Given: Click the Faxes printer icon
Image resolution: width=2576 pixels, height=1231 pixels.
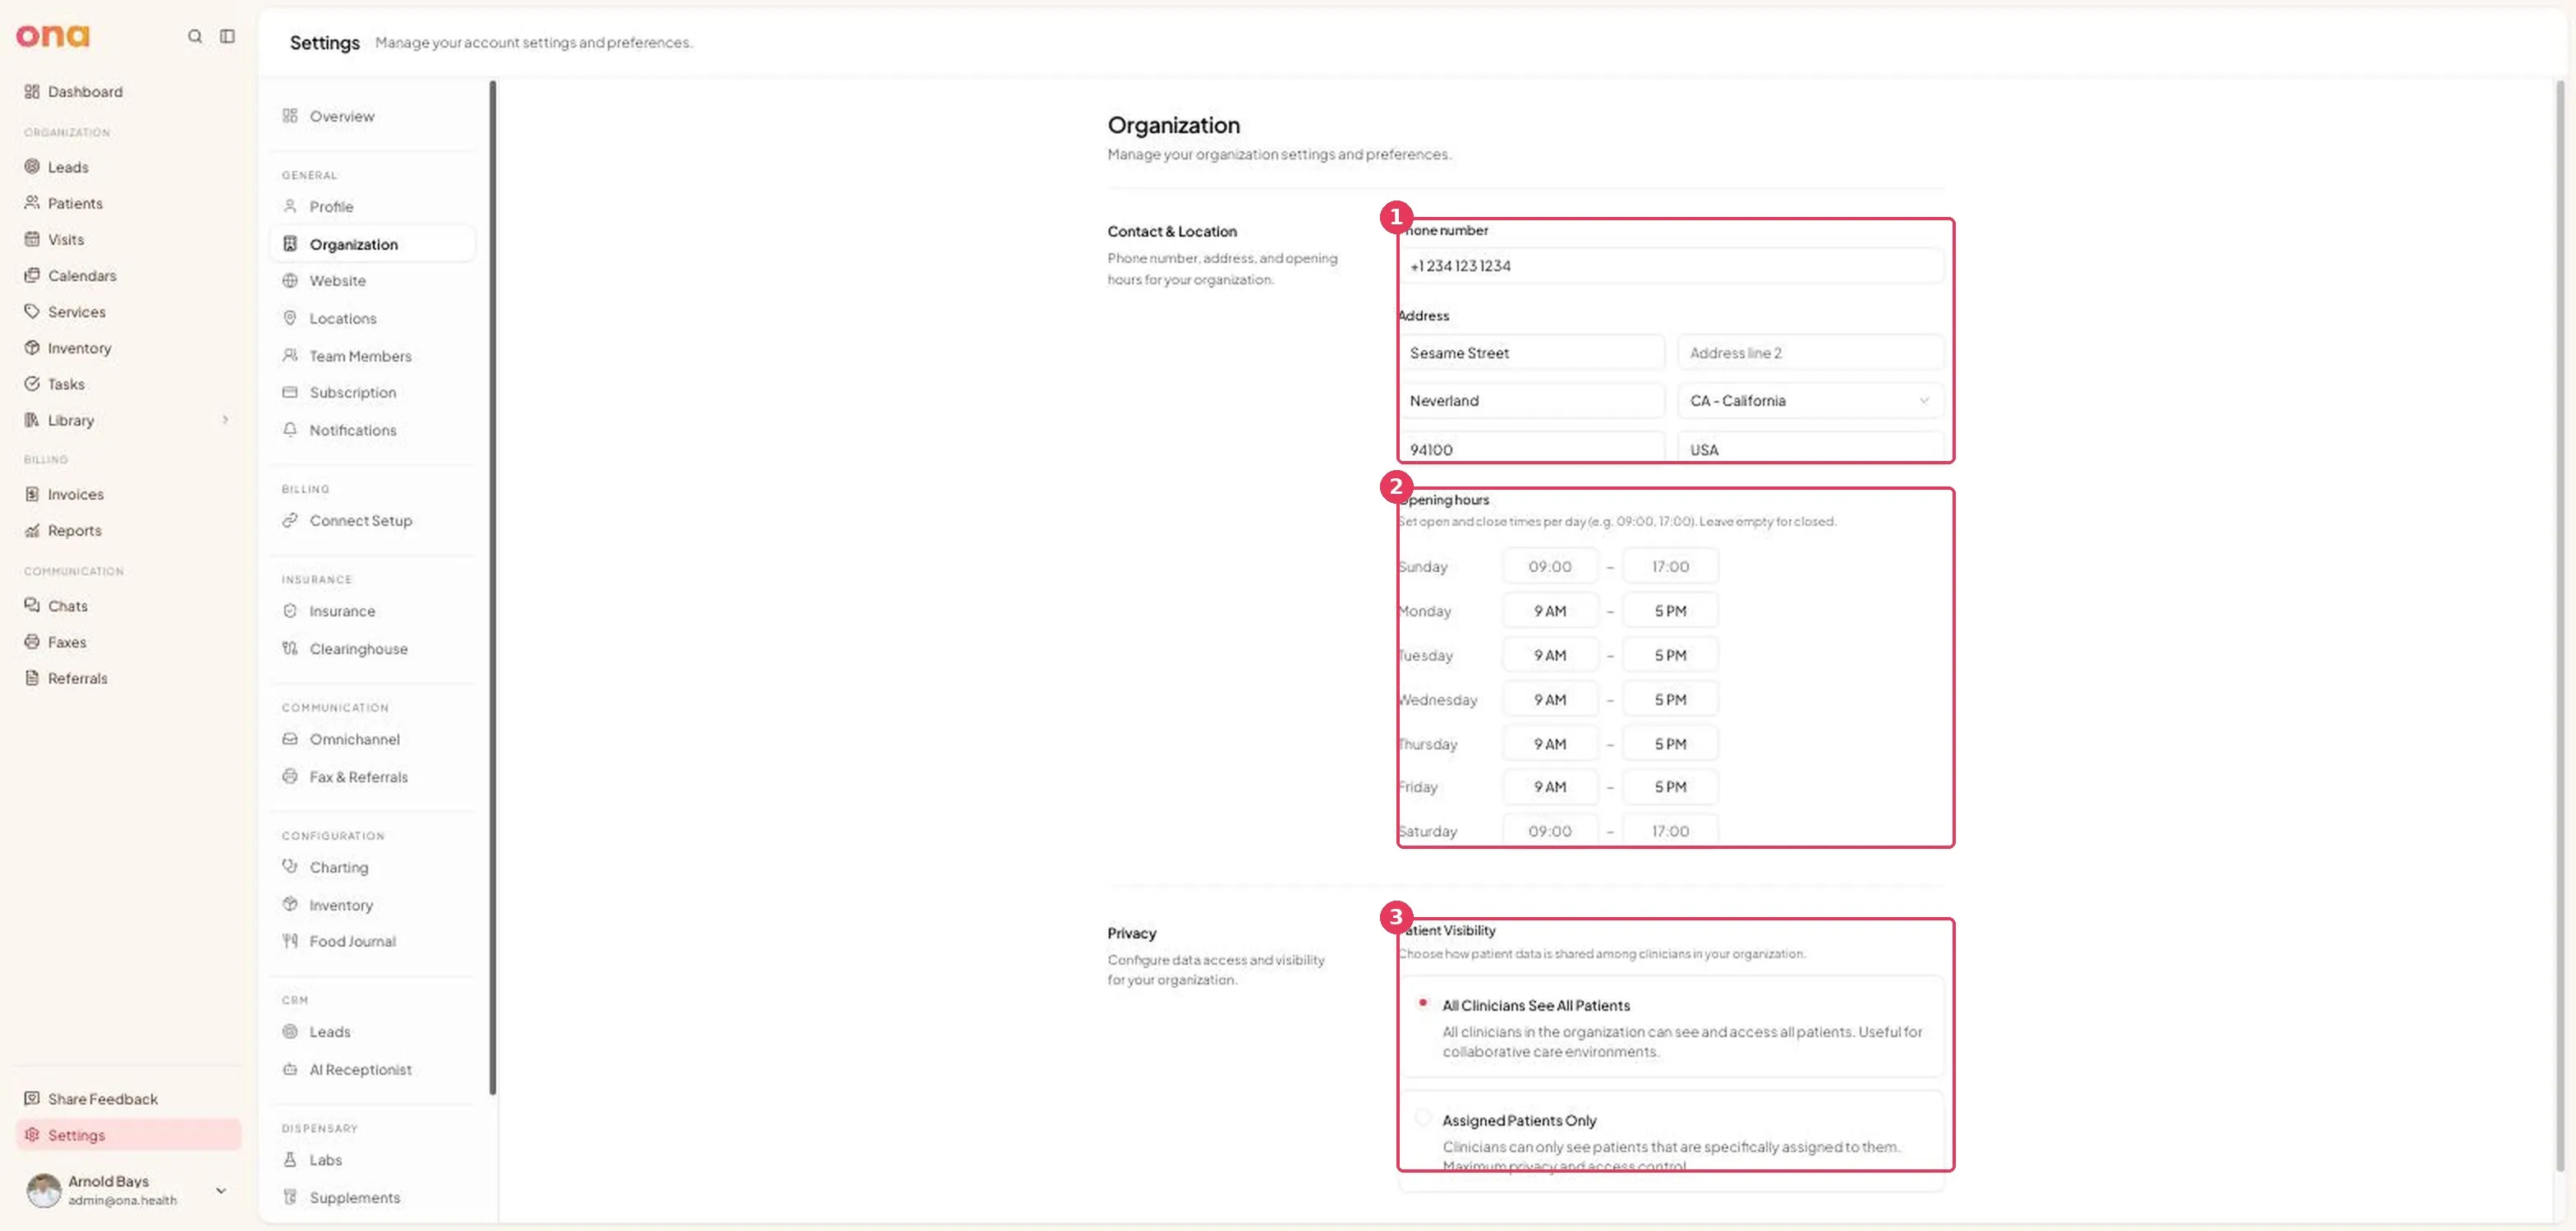Looking at the screenshot, I should click(32, 642).
